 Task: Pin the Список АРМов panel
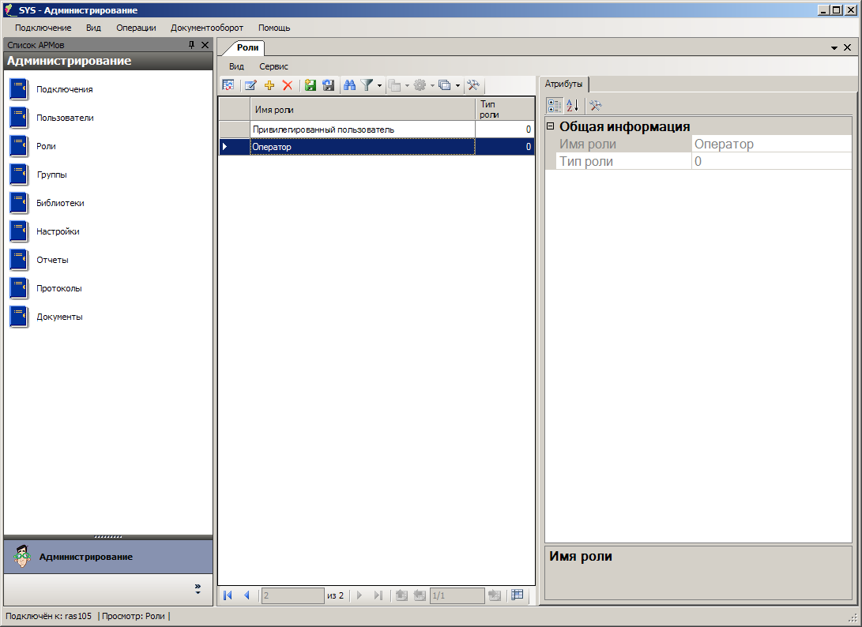coord(191,46)
